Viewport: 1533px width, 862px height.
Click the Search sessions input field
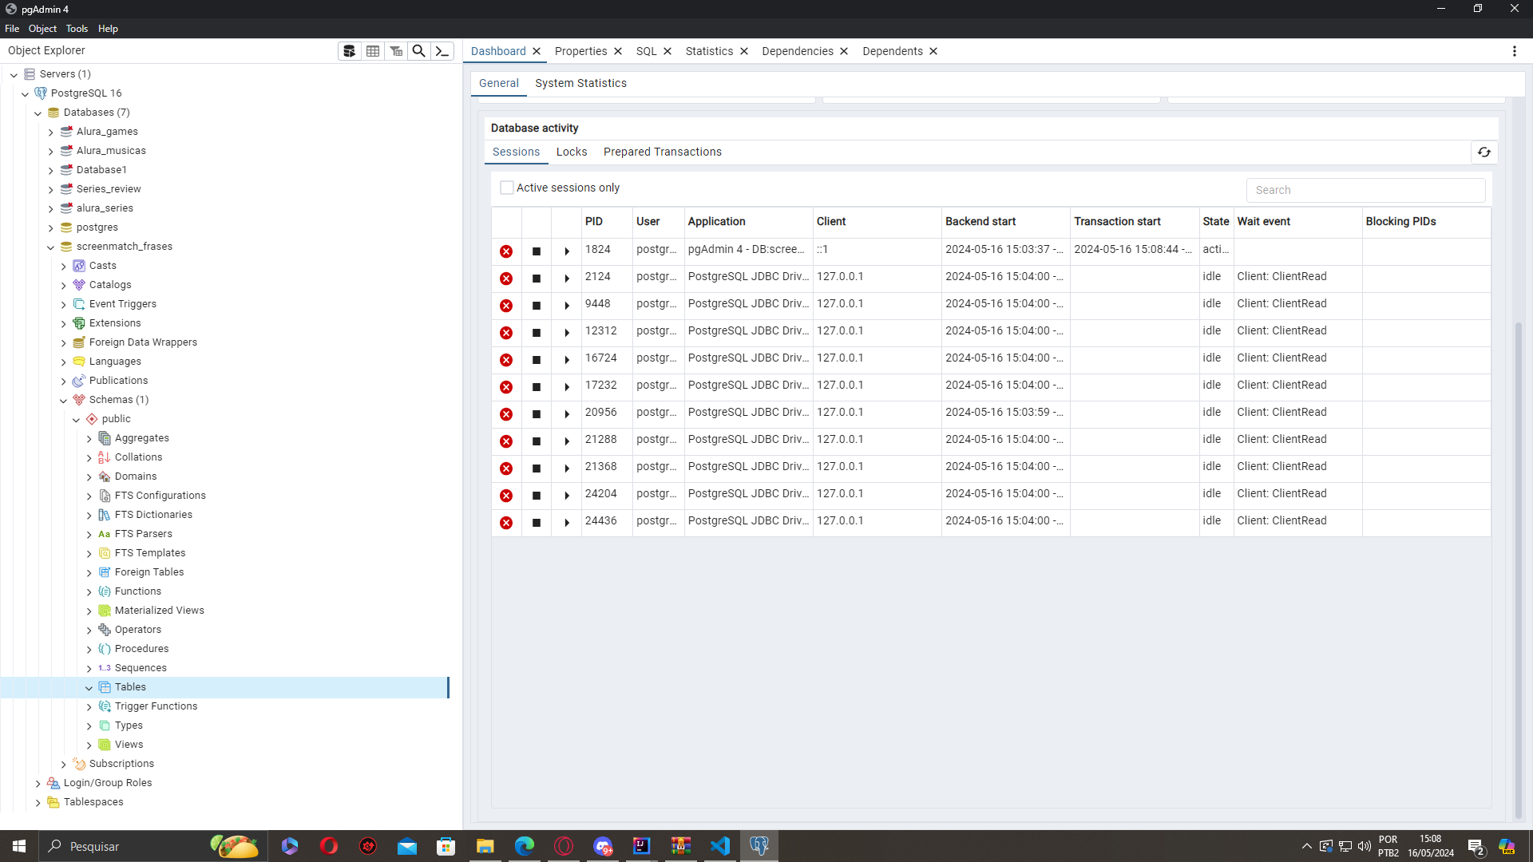[1365, 189]
